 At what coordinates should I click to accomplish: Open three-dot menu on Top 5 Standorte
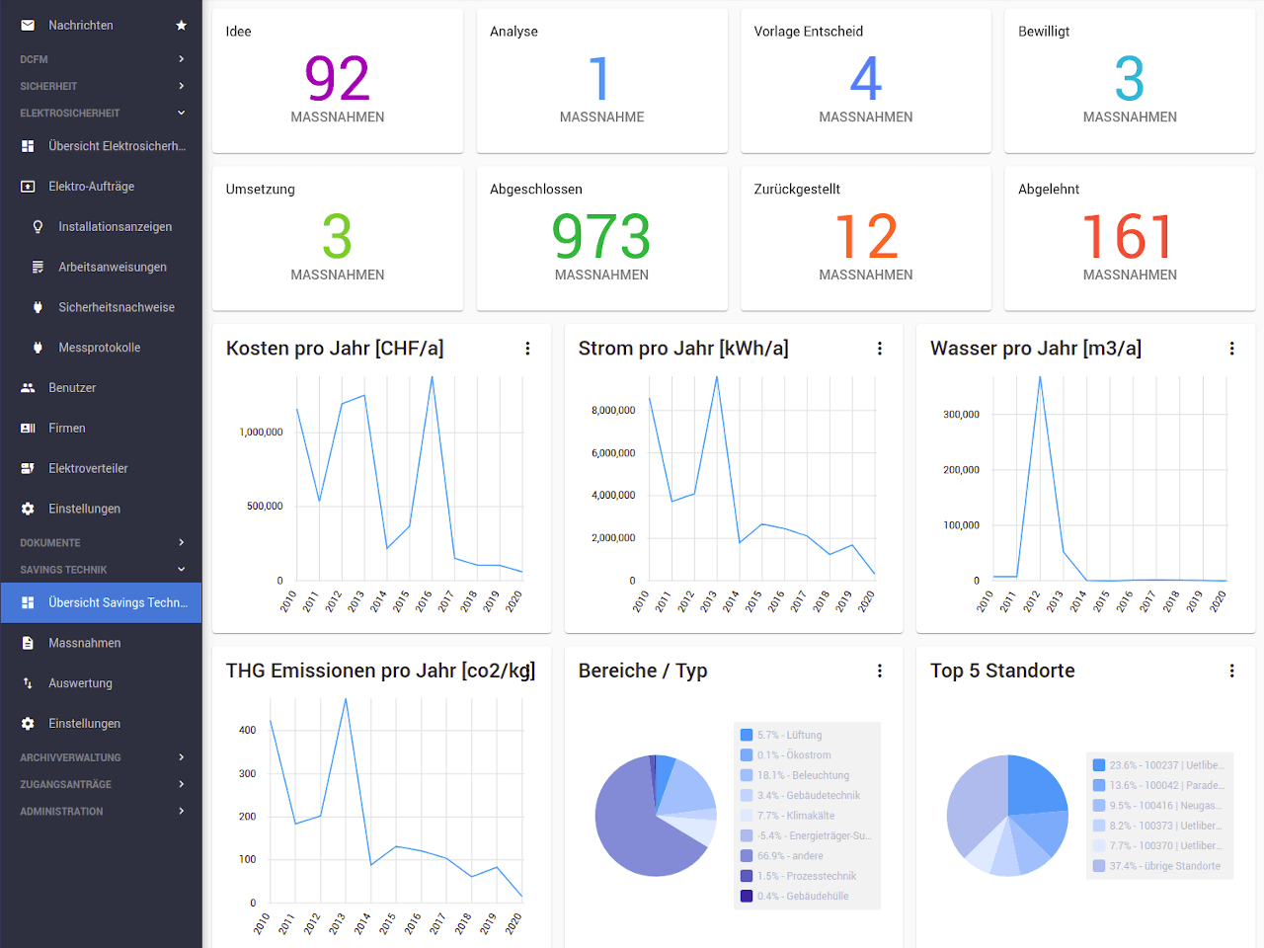1231,671
